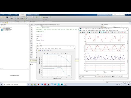
Task: Close the Current Folder panel
Action: point(28,24)
